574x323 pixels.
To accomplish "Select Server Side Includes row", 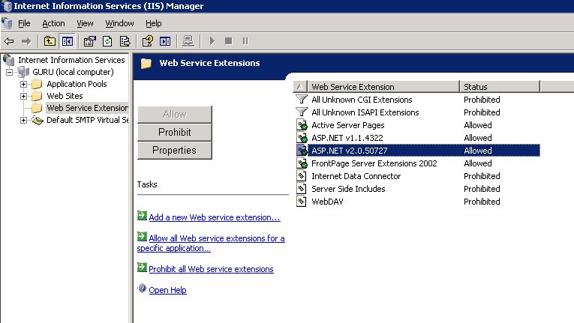I will click(x=417, y=189).
